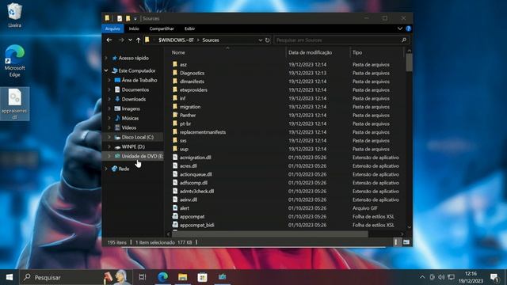Select Downloads in the navigation pane

tap(134, 99)
